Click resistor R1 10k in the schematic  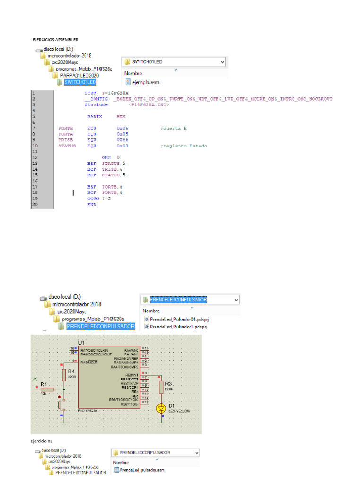point(48,389)
